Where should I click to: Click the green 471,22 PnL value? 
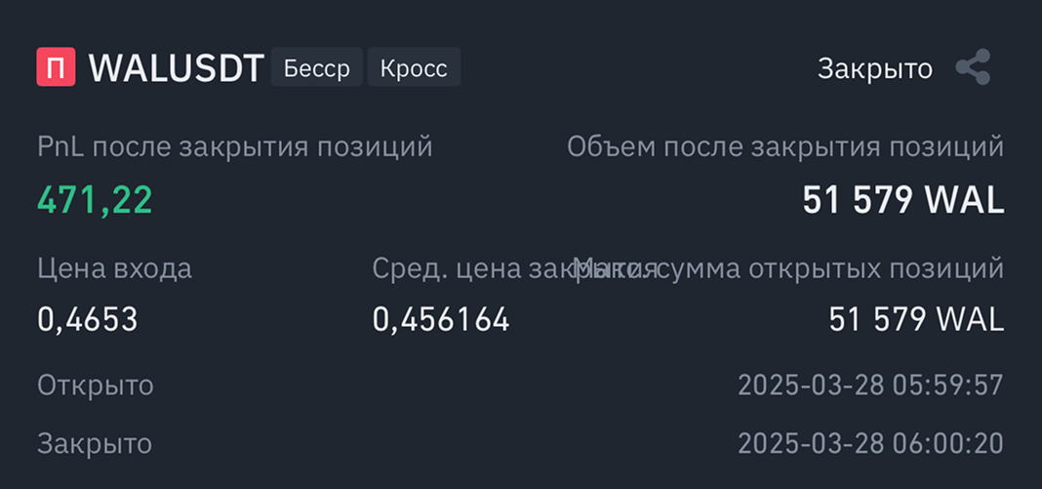[x=95, y=200]
